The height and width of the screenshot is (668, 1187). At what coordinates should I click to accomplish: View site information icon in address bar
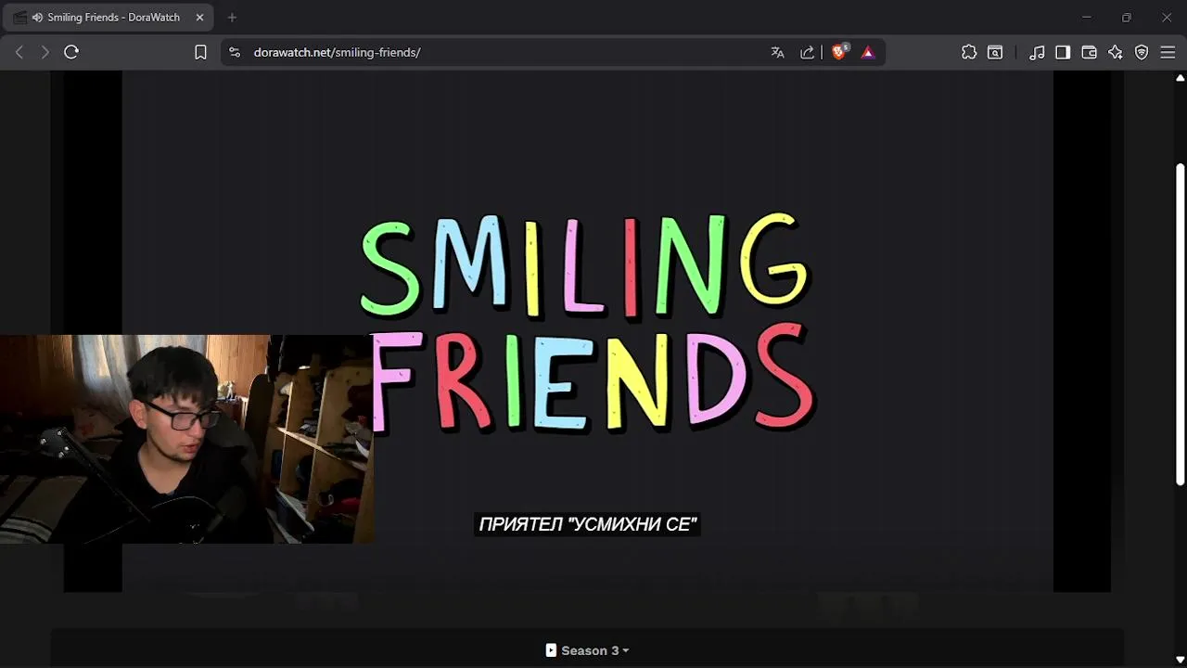(x=235, y=53)
